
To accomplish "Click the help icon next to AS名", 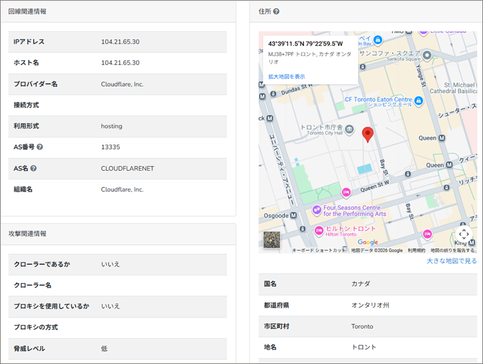I will coord(34,168).
